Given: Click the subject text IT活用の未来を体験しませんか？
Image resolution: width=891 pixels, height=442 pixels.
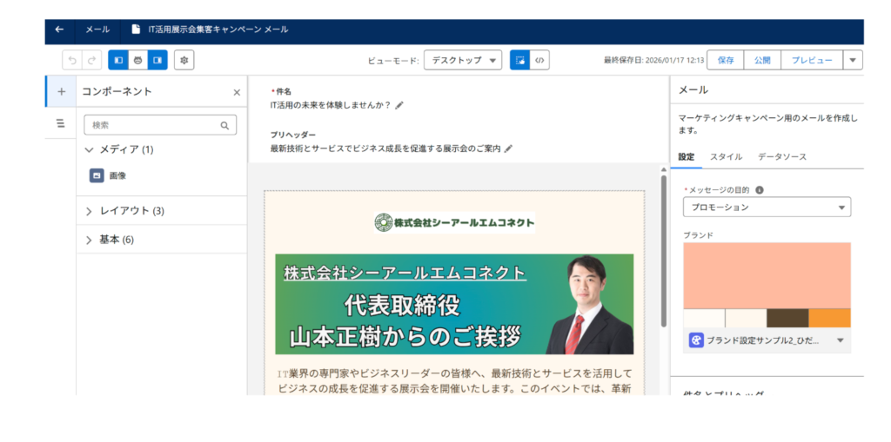Looking at the screenshot, I should pos(331,105).
